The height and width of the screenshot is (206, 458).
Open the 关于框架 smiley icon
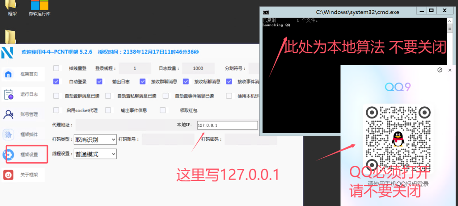click(8, 175)
